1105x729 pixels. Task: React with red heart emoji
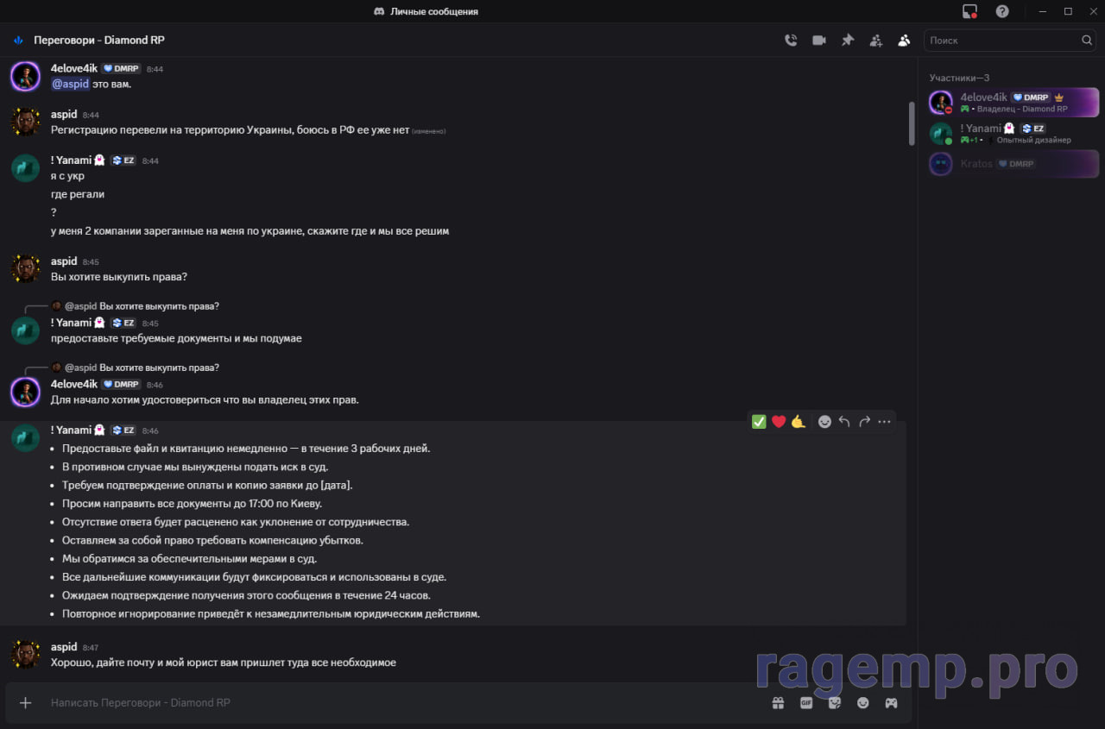(x=779, y=422)
